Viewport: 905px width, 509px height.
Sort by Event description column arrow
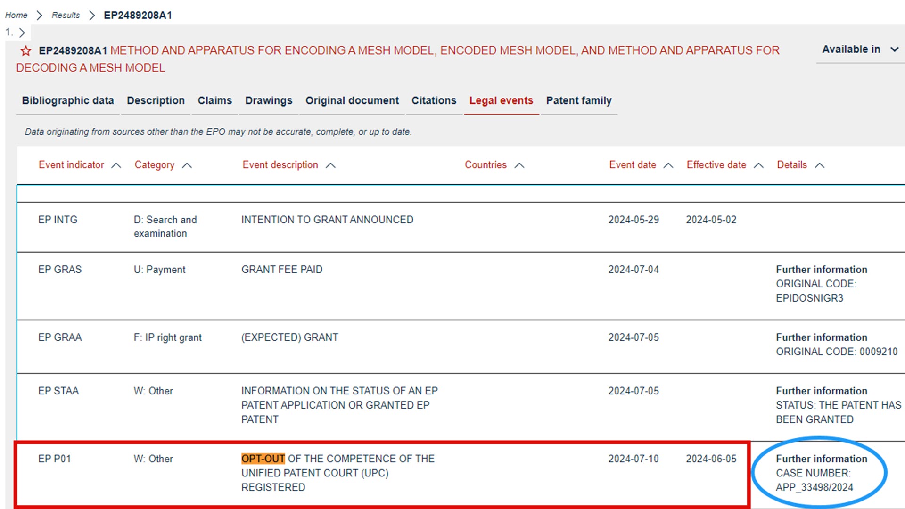(330, 165)
